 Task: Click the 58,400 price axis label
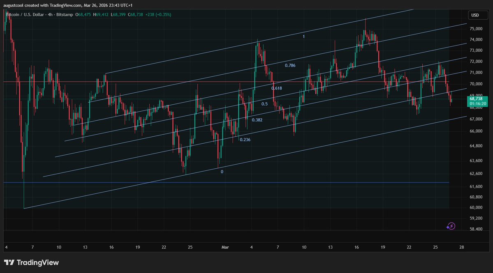click(476, 229)
